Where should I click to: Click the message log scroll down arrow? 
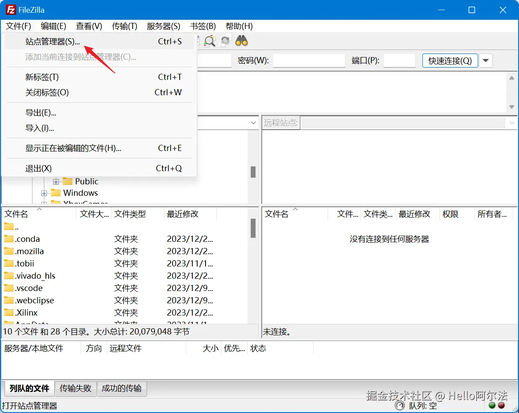point(512,107)
